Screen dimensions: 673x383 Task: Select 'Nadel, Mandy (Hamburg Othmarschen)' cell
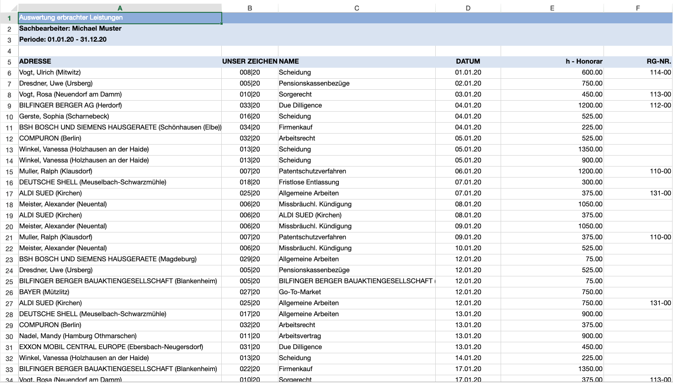point(120,336)
